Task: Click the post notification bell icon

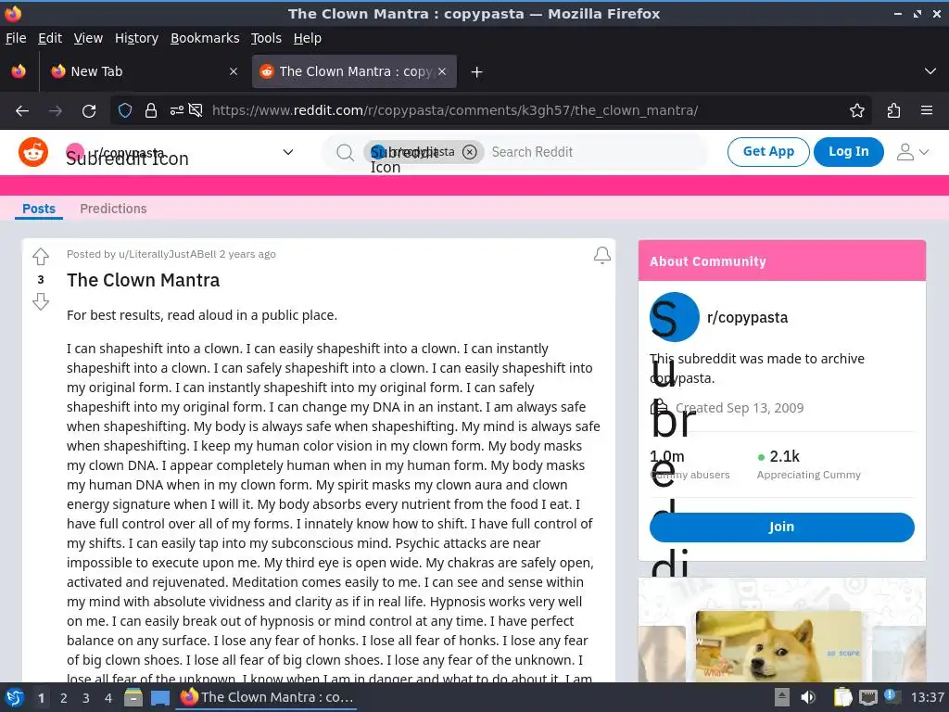Action: pos(601,256)
